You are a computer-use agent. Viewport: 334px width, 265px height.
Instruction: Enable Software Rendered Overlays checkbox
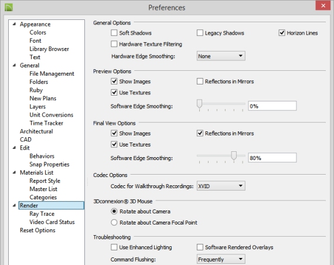pyautogui.click(x=200, y=247)
